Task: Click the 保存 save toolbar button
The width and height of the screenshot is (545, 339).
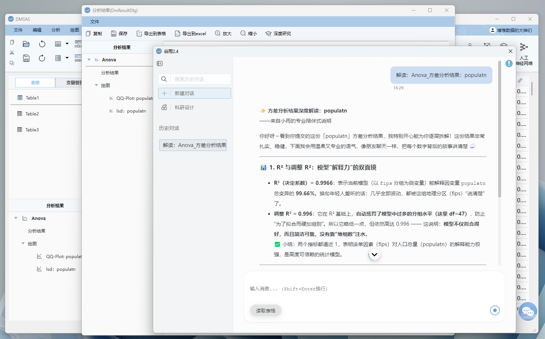Action: 119,33
